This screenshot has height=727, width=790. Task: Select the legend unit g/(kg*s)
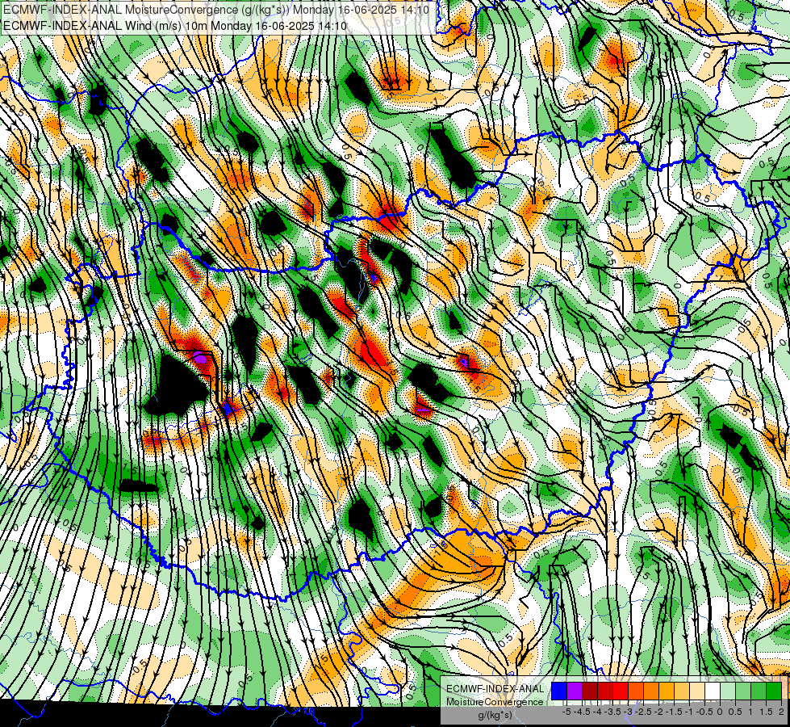click(x=495, y=715)
